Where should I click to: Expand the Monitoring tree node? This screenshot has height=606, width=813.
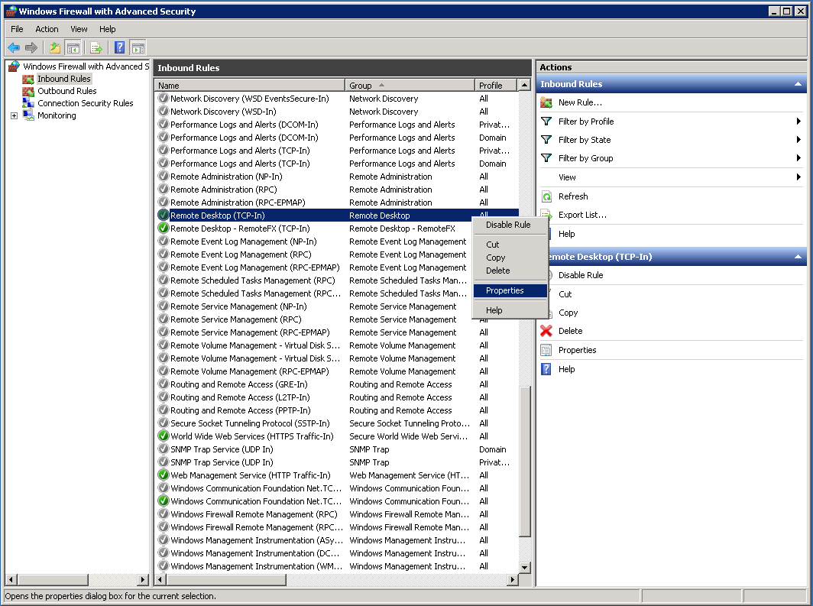point(14,115)
